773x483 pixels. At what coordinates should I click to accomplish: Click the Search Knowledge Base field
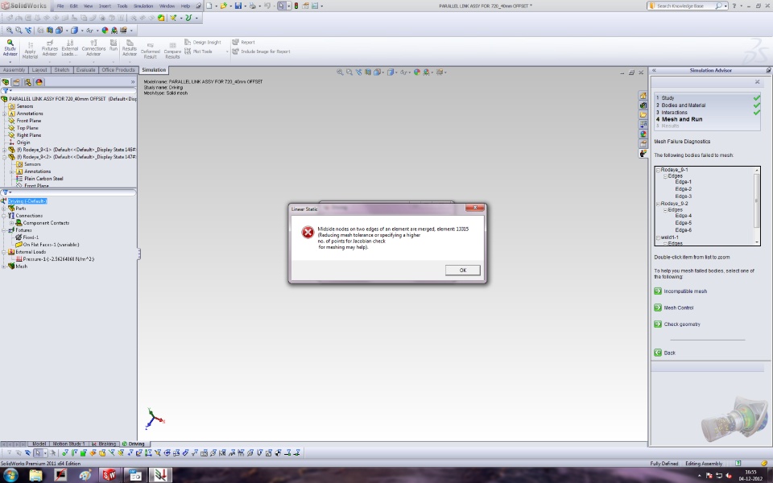(685, 6)
